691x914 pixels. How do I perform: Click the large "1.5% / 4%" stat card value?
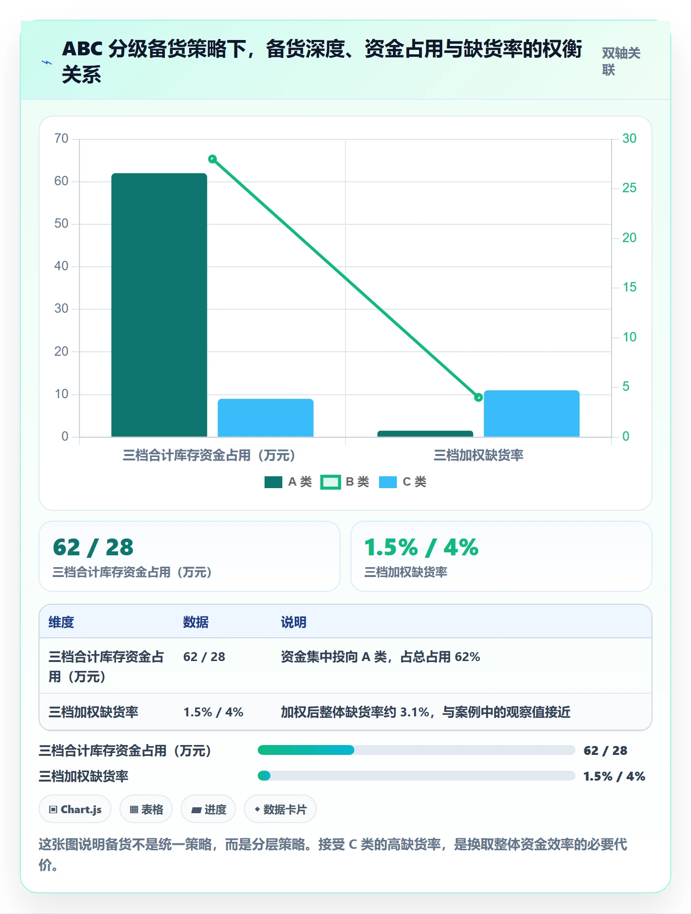(422, 547)
